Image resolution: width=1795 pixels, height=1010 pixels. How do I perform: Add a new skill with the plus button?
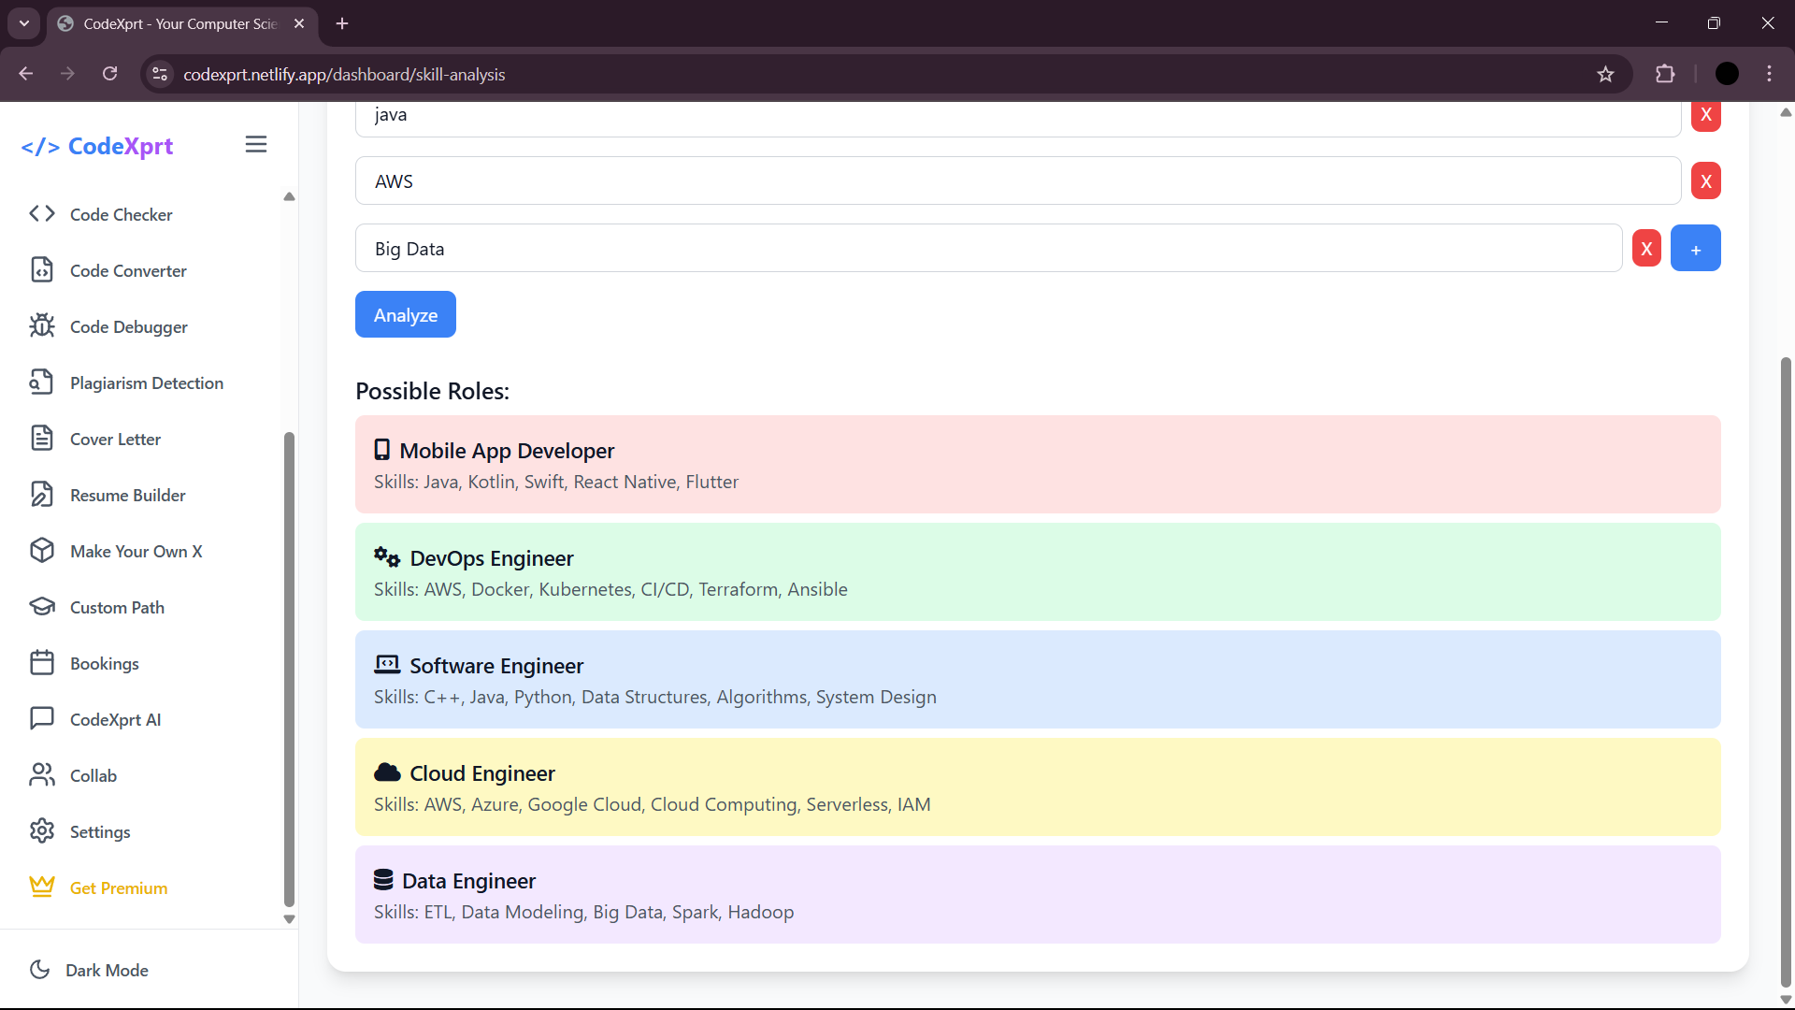[x=1695, y=249]
